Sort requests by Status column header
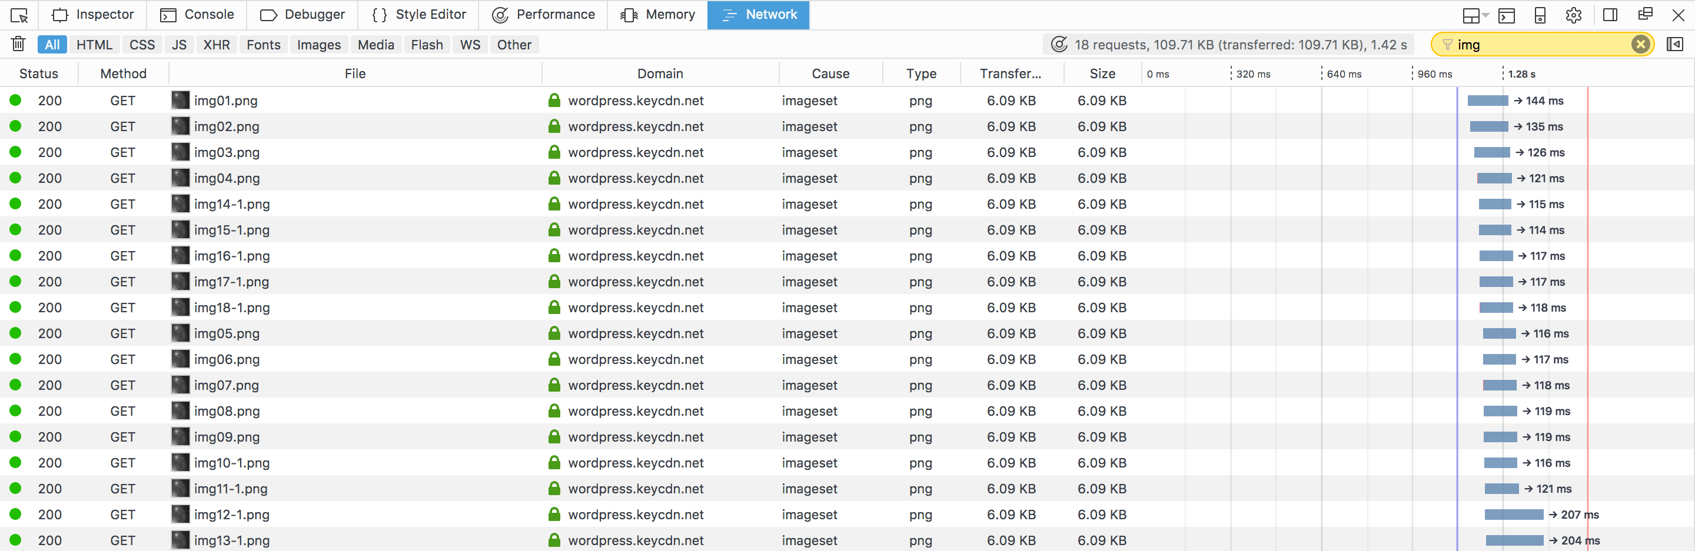This screenshot has width=1695, height=551. pos(39,74)
